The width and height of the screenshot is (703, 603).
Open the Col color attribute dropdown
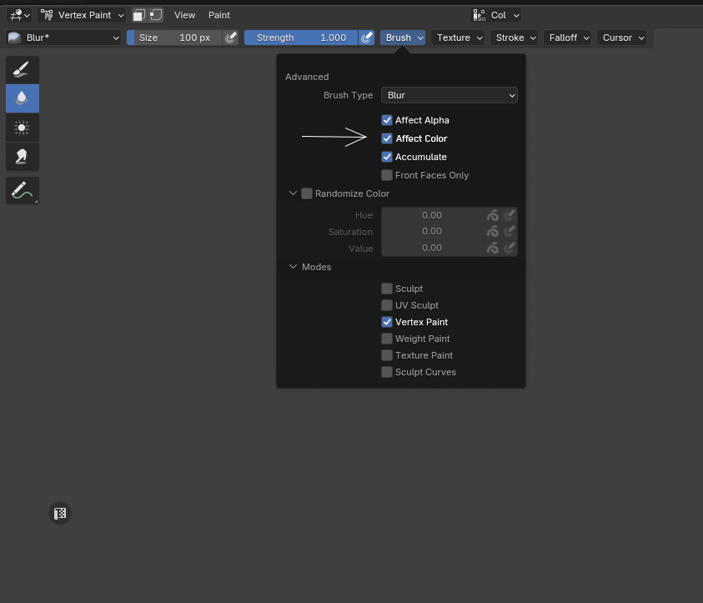click(496, 15)
